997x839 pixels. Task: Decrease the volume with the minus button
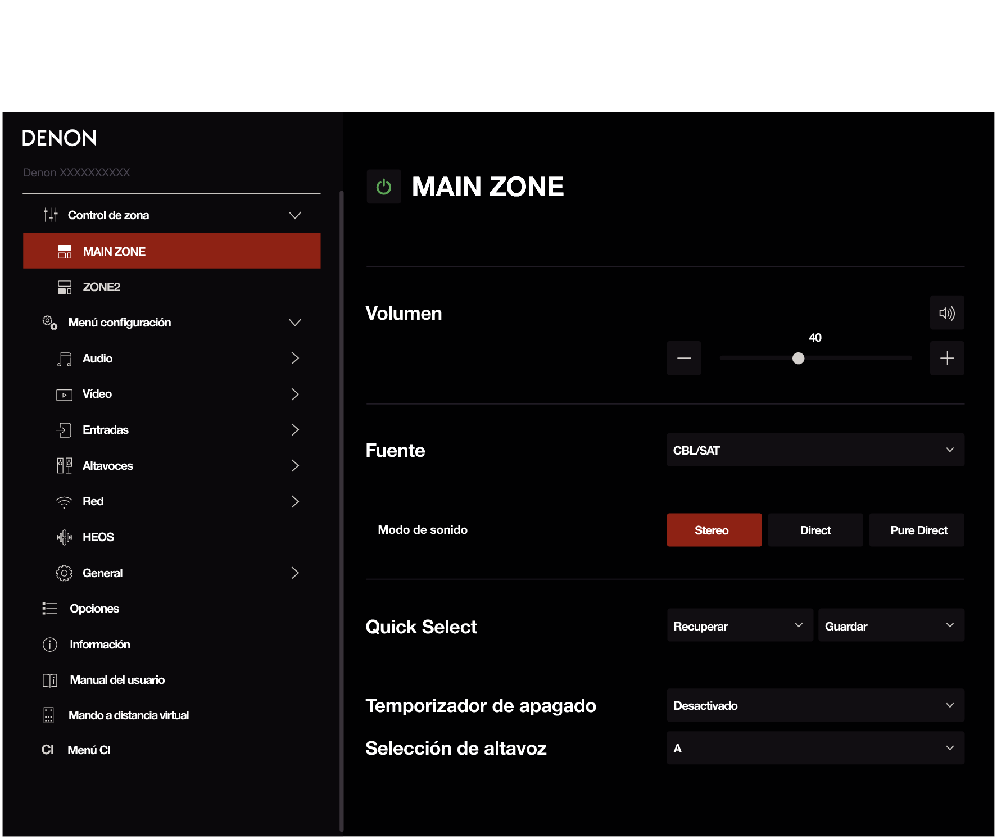[x=684, y=358]
